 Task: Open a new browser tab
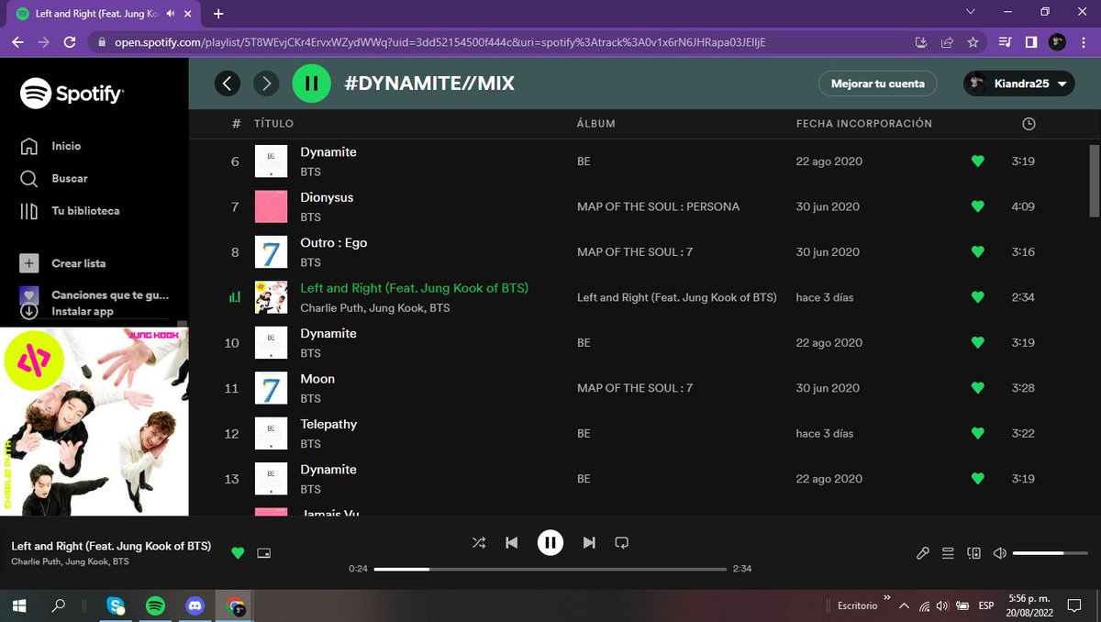point(218,14)
